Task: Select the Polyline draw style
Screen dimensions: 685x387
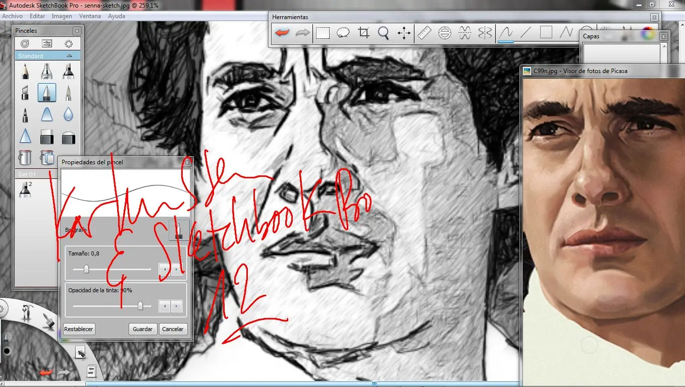Action: pyautogui.click(x=566, y=33)
